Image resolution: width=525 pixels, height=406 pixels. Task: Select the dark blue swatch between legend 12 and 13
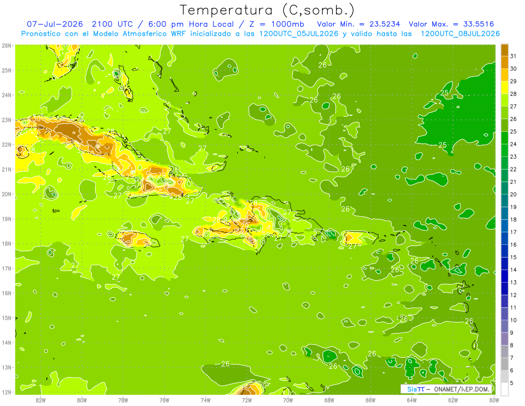click(505, 289)
